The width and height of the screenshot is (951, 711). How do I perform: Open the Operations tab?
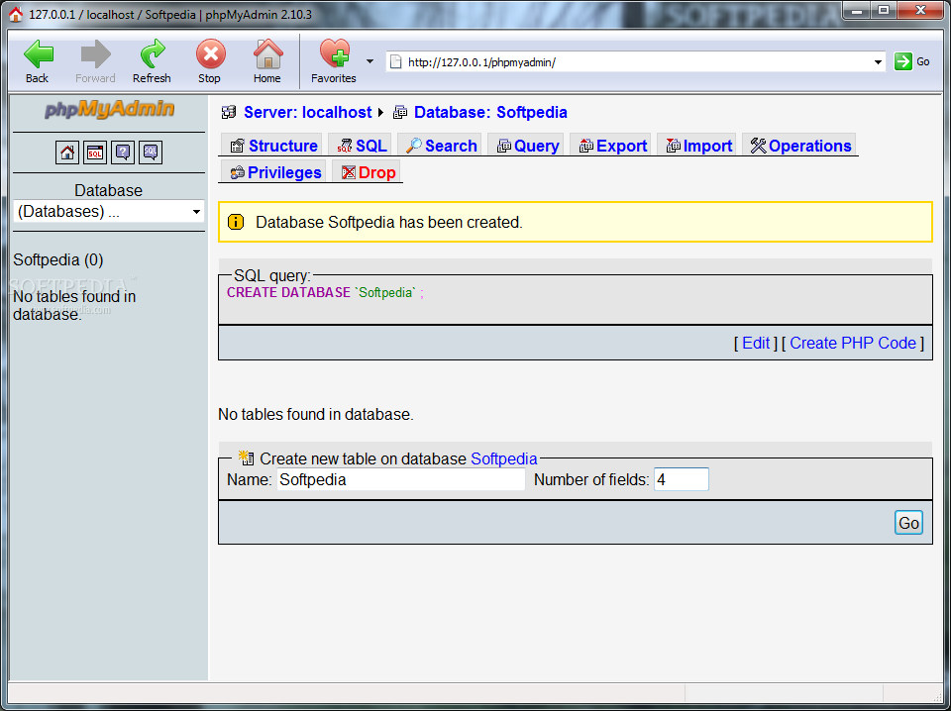pos(800,146)
